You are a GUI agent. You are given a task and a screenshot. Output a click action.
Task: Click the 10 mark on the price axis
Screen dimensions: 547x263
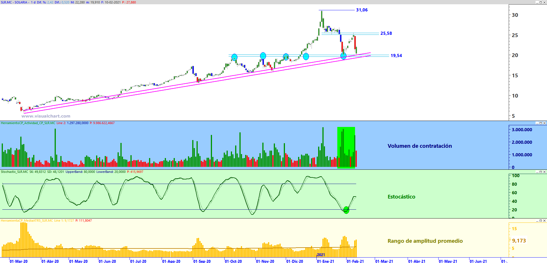[515, 96]
